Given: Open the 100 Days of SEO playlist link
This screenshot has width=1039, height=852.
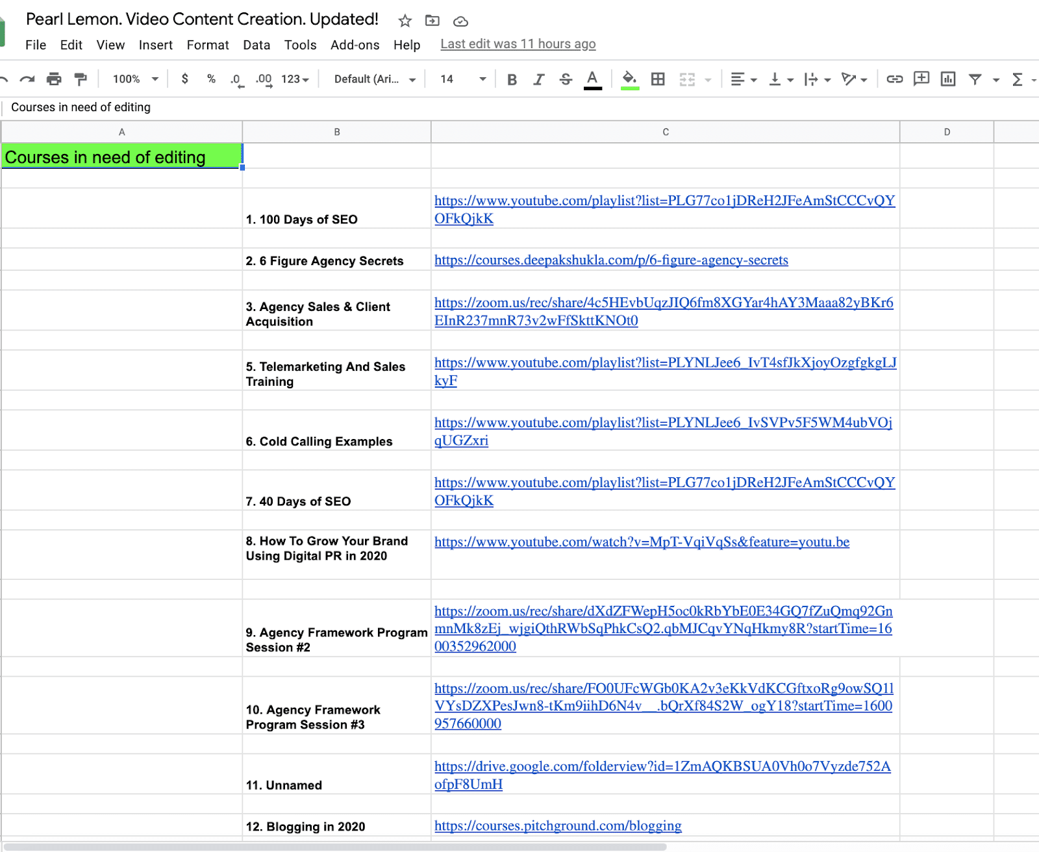Looking at the screenshot, I should click(664, 210).
